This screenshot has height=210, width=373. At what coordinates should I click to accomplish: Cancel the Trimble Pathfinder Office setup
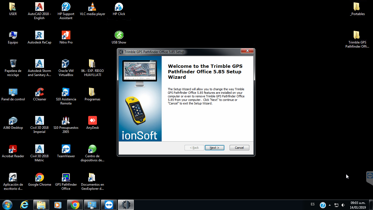click(x=239, y=148)
